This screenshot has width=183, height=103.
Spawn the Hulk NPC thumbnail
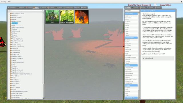click(52, 17)
